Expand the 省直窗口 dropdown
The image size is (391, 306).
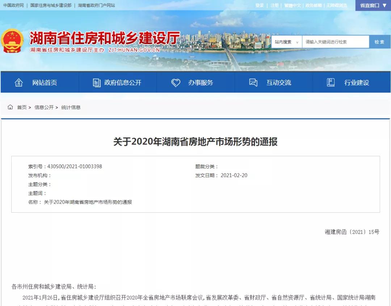coord(373,5)
